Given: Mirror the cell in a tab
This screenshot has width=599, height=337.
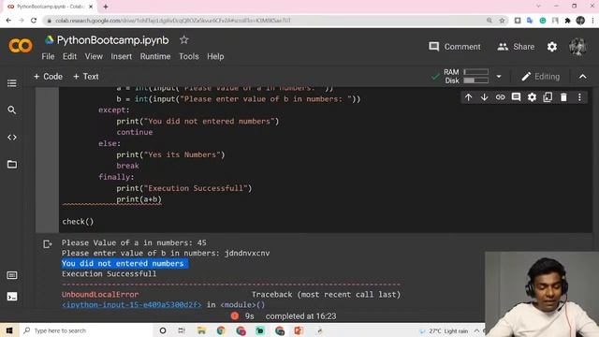Looking at the screenshot, I should 548,97.
